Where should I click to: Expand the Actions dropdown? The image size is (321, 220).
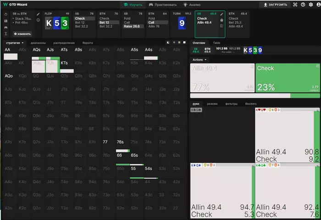199,60
